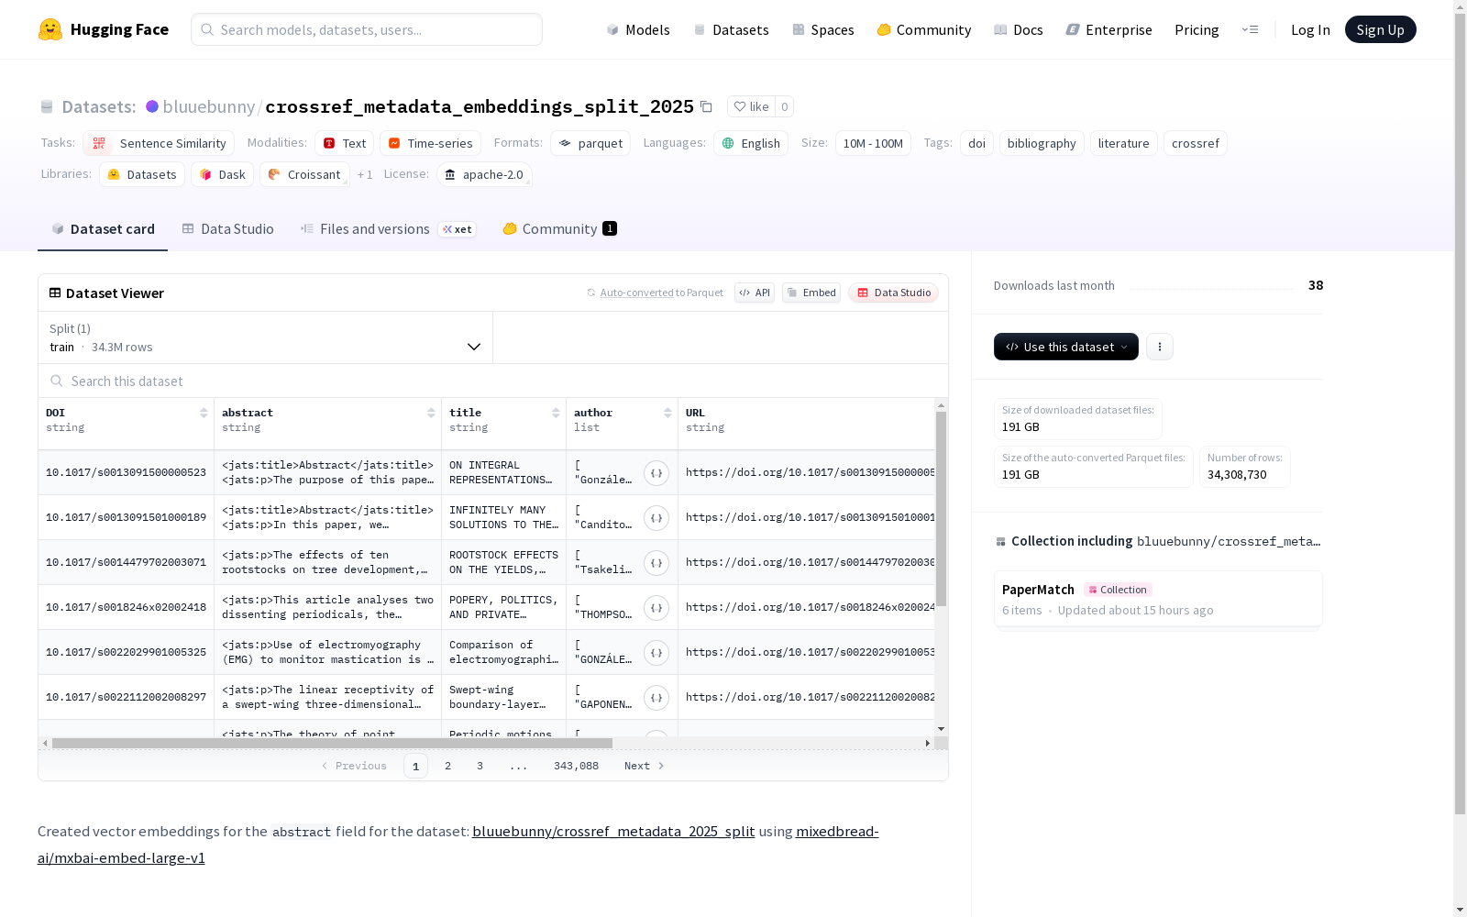1467x917 pixels.
Task: Expand the cell for GONZÁLE author row
Action: (656, 653)
